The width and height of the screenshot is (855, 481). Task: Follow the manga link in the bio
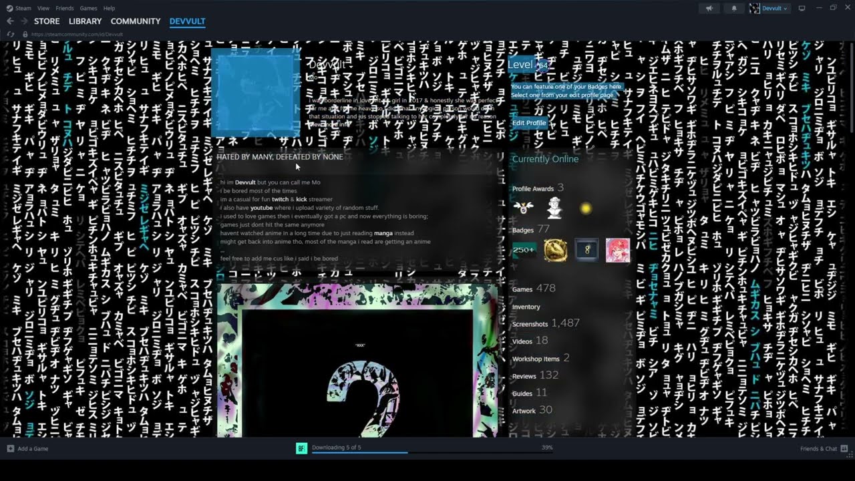click(383, 233)
